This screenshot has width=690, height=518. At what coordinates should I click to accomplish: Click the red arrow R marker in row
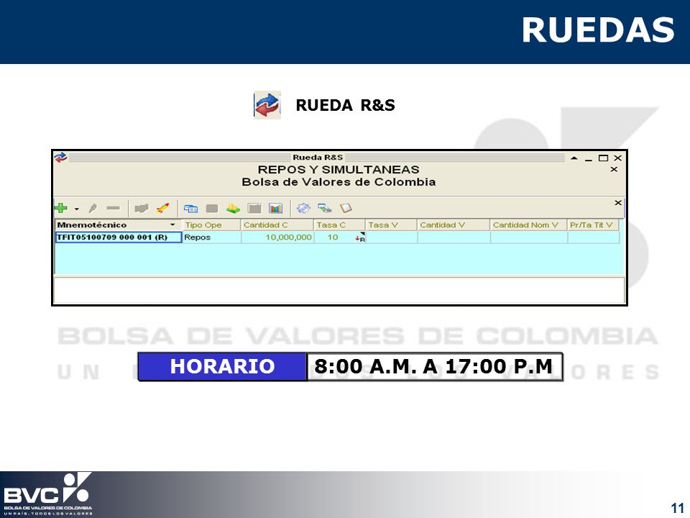(360, 238)
